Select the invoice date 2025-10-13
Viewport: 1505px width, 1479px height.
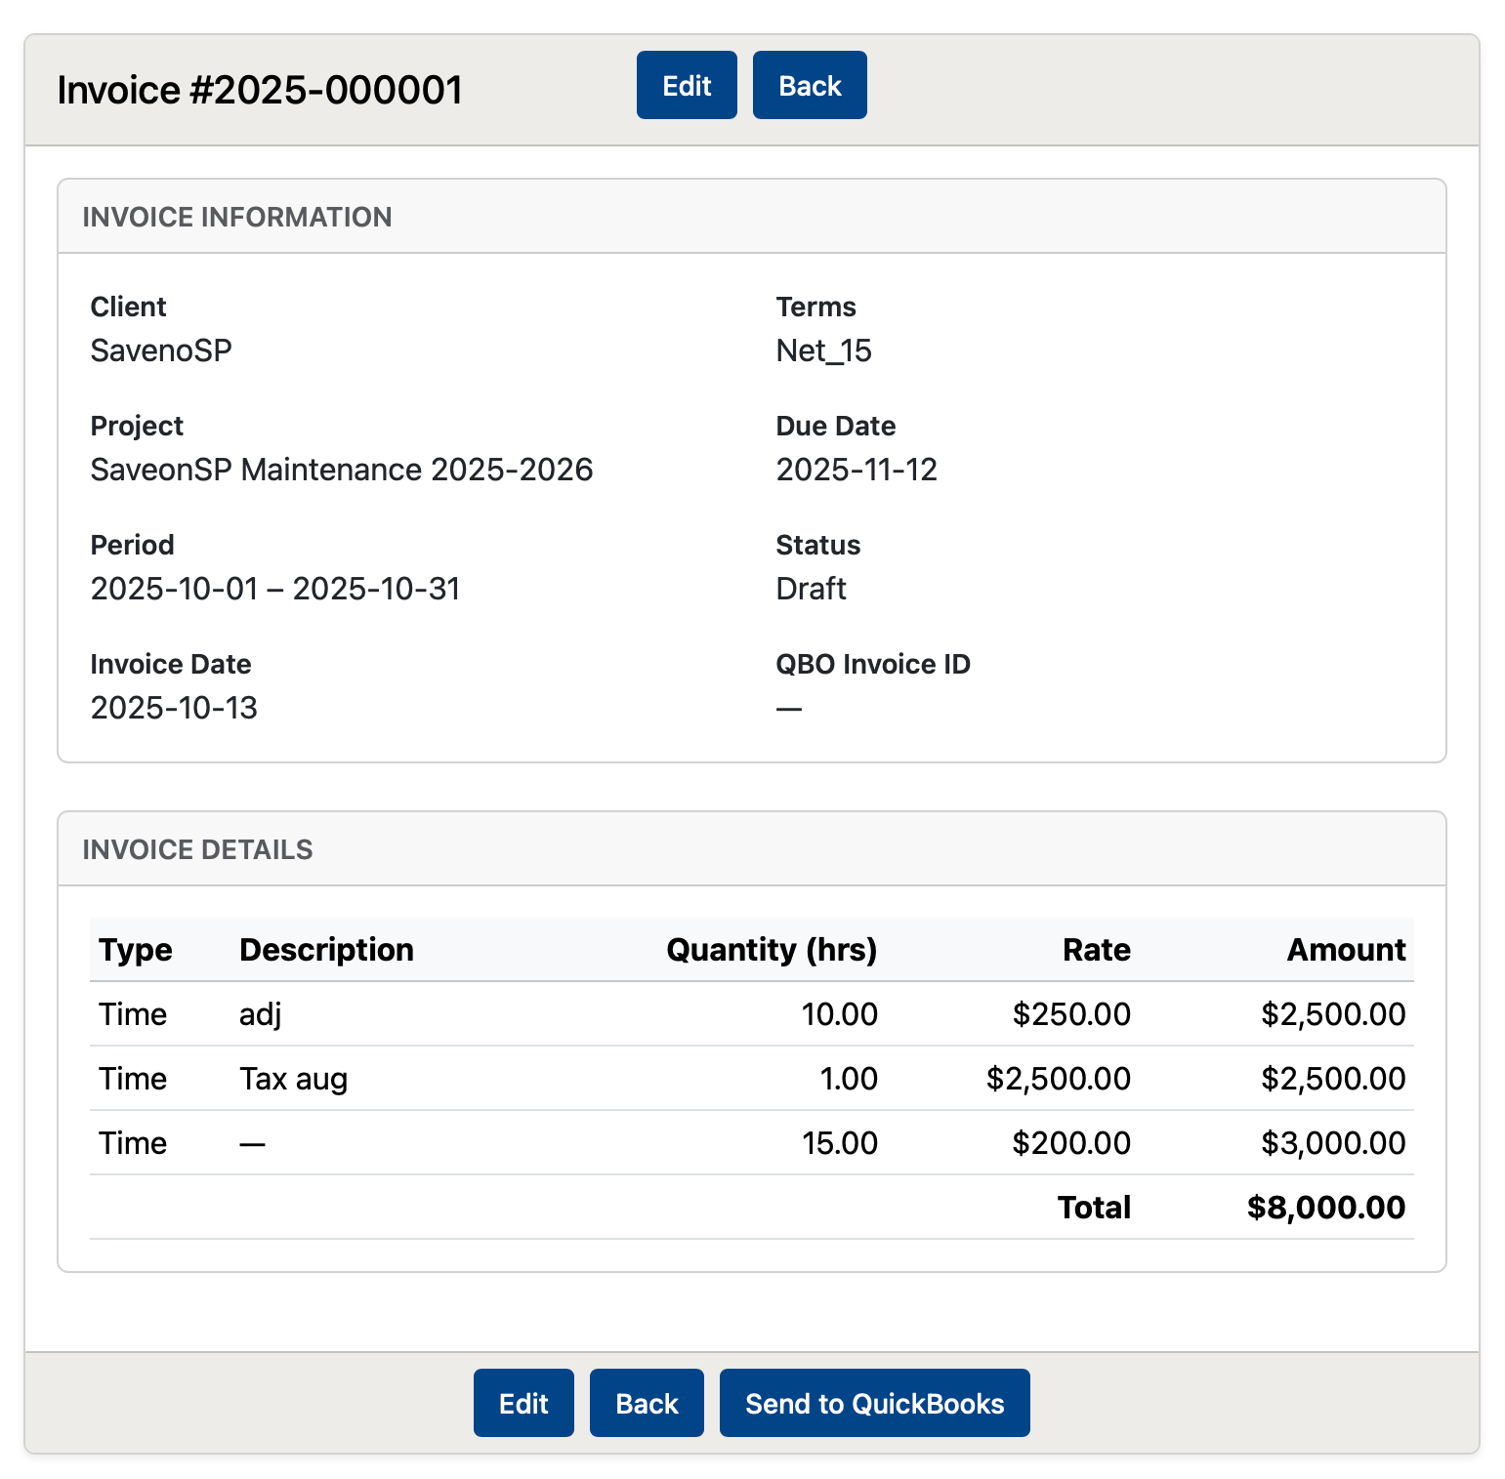click(174, 707)
